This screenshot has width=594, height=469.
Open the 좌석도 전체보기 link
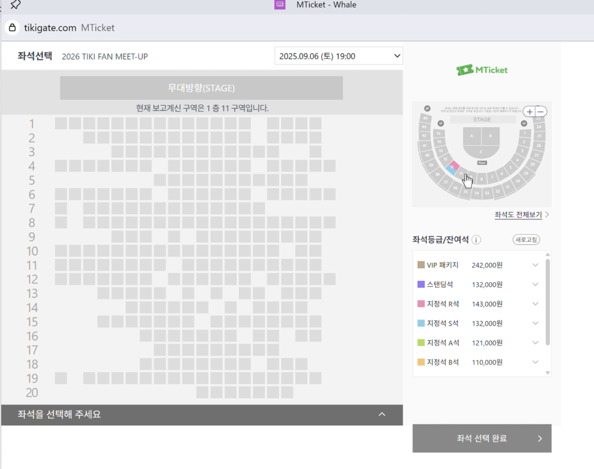click(x=518, y=215)
